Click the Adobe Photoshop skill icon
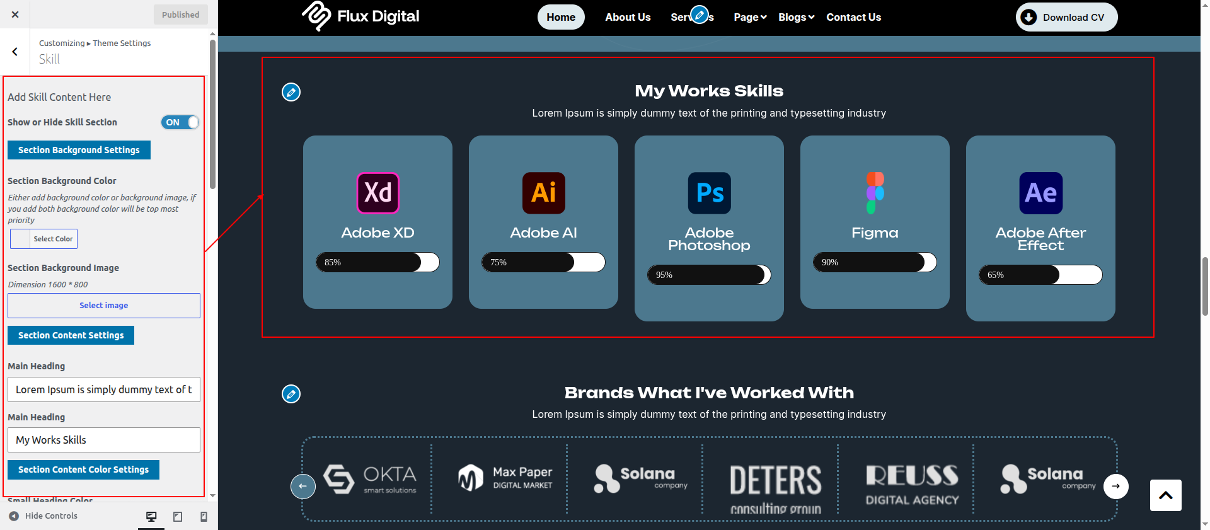The height and width of the screenshot is (530, 1210). (x=710, y=193)
